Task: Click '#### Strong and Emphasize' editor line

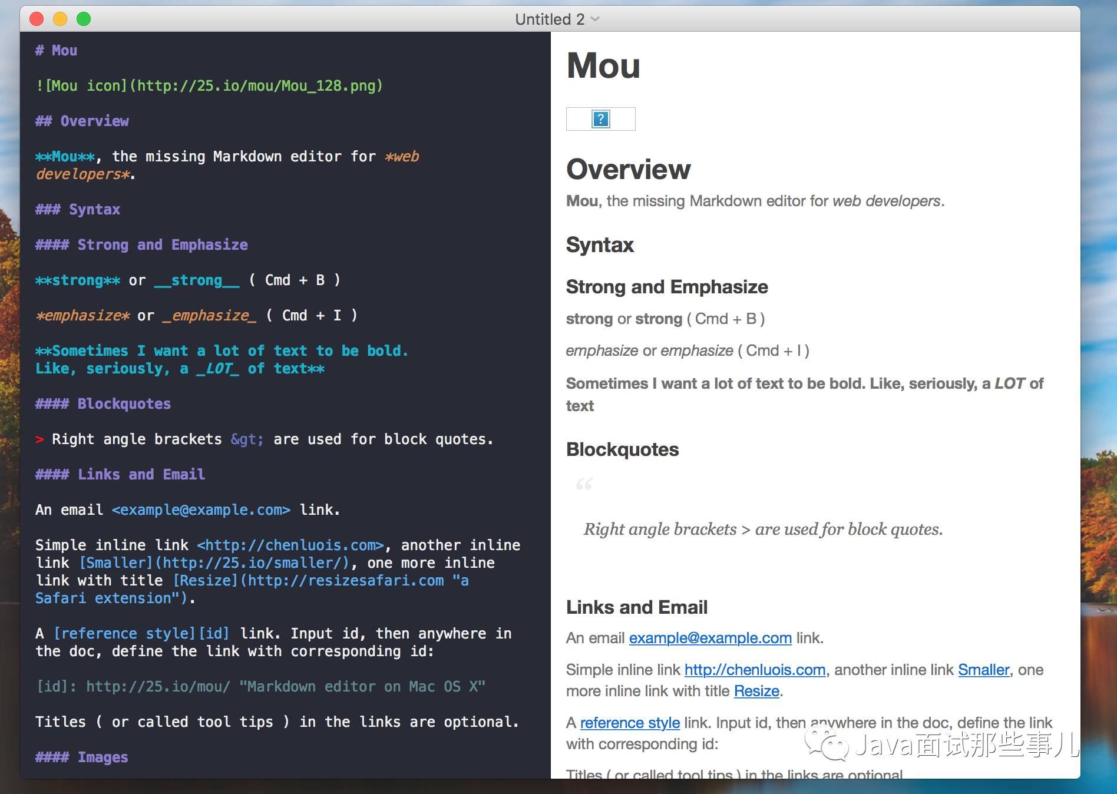Action: point(141,245)
